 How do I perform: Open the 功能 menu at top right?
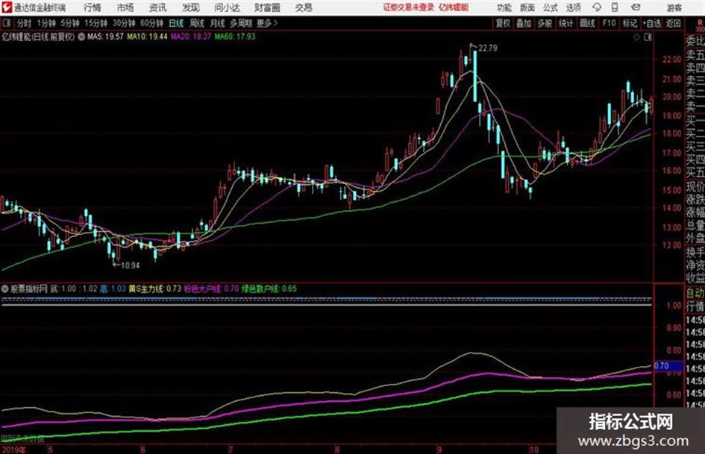tap(504, 7)
